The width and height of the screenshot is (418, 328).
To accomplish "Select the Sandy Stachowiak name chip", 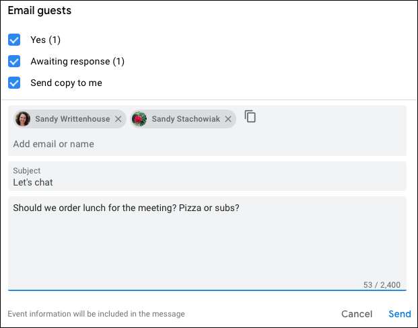I will tap(186, 119).
